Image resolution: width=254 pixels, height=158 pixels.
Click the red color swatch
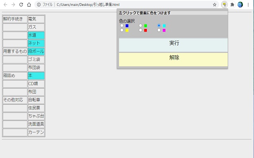click(146, 30)
